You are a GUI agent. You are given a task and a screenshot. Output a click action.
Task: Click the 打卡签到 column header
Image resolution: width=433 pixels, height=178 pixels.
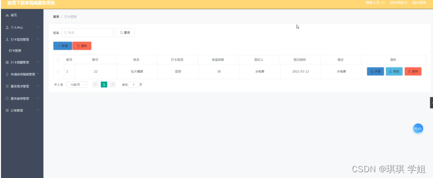[x=177, y=60]
